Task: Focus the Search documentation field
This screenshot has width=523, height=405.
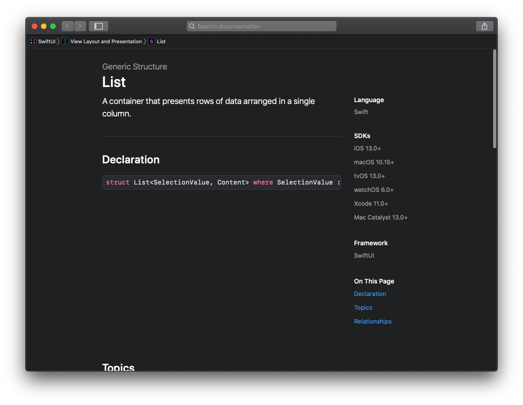Action: point(261,26)
